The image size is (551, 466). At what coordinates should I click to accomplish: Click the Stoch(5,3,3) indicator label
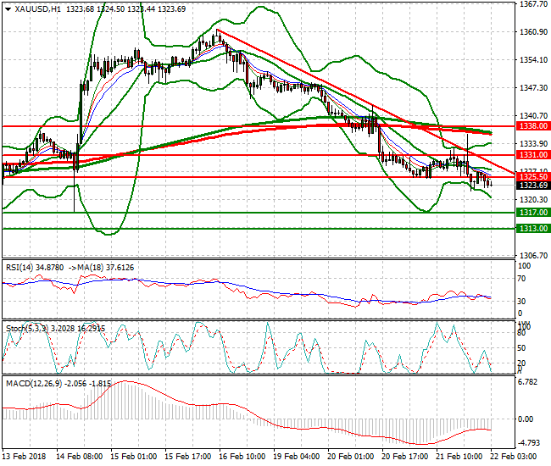[55, 329]
